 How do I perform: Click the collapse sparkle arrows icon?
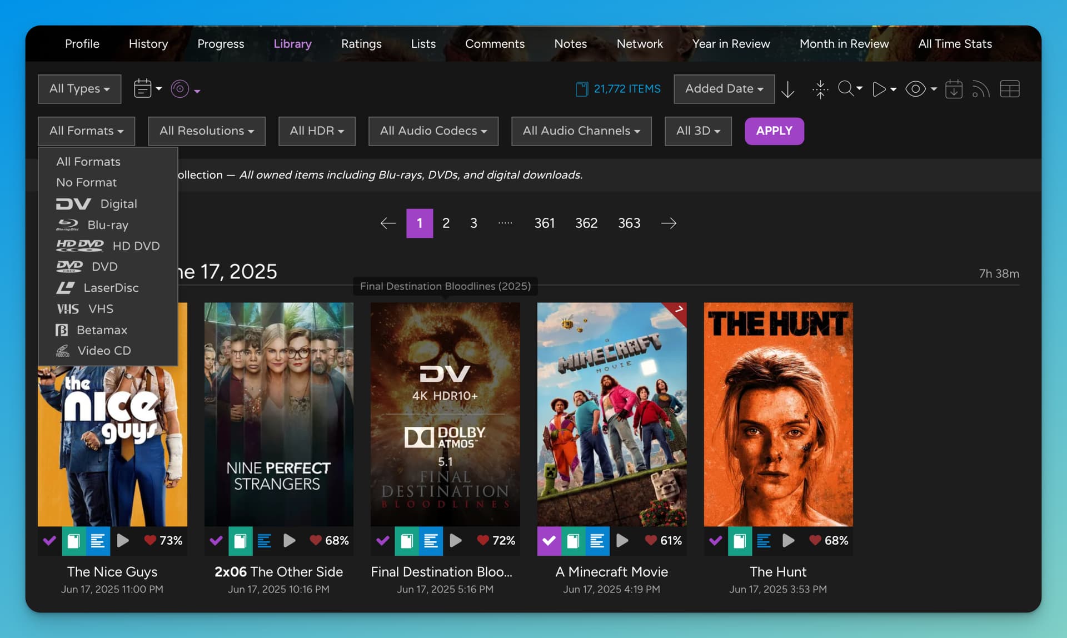(x=820, y=89)
